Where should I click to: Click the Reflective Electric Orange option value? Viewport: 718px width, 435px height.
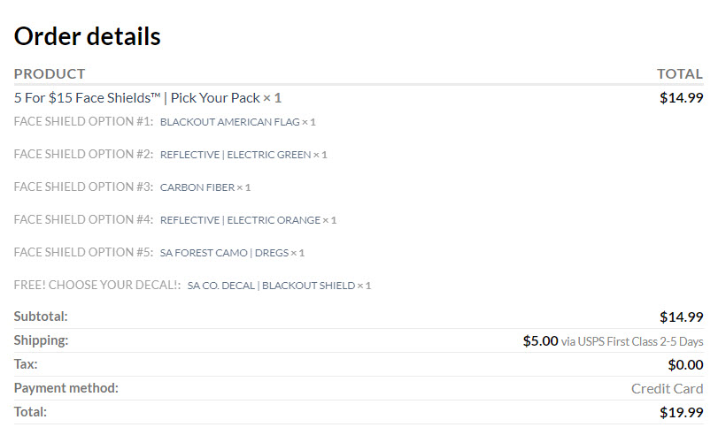tap(240, 220)
